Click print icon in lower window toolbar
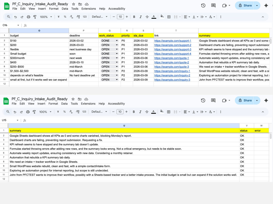 coord(28,112)
